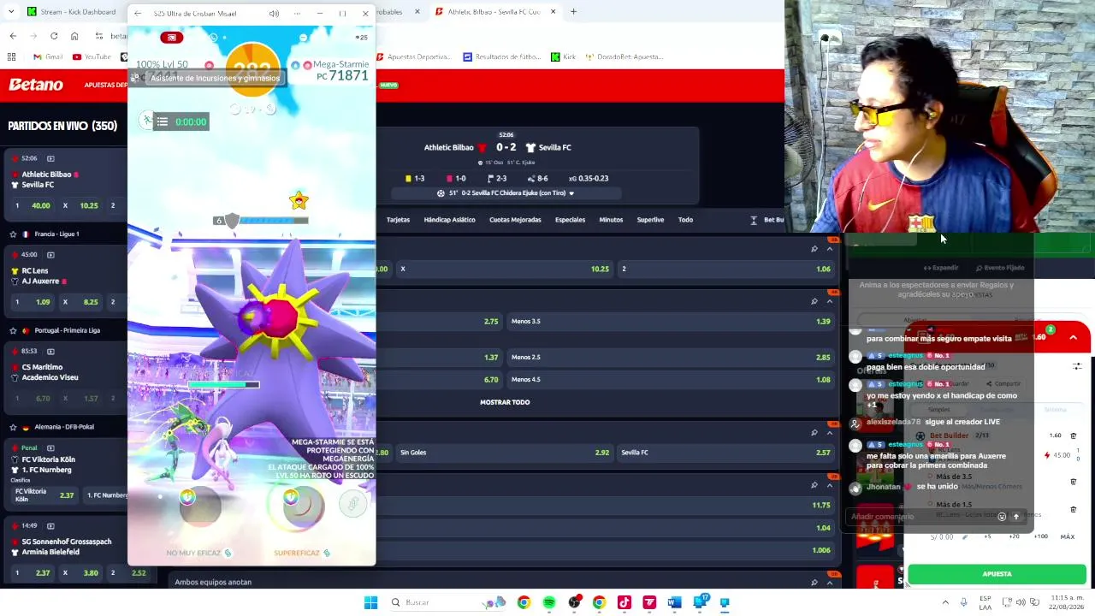This screenshot has height=616, width=1095.
Task: Expand the Ambos equipos anotan section
Action: coord(830,583)
